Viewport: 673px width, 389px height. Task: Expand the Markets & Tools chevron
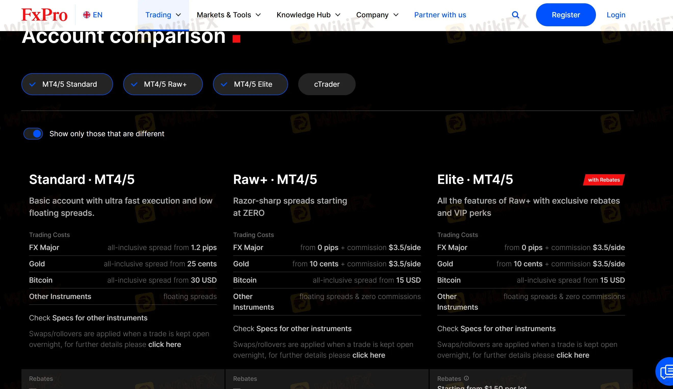click(x=258, y=15)
